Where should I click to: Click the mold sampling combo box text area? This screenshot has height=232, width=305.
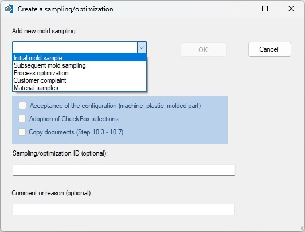click(75, 47)
